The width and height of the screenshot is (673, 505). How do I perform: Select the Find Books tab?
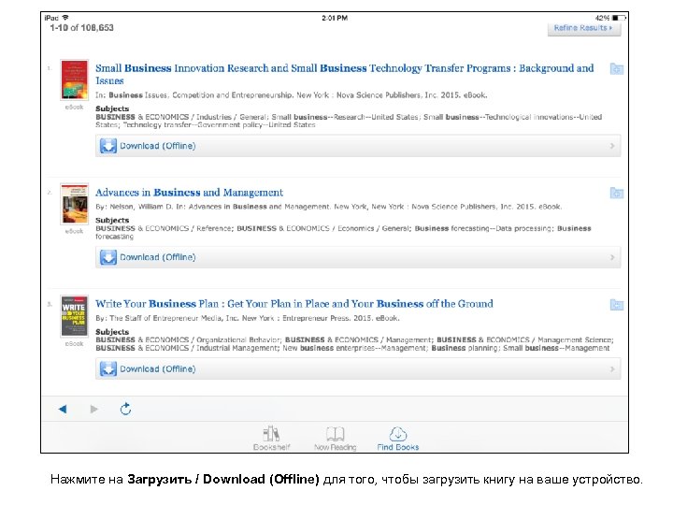pyautogui.click(x=398, y=438)
